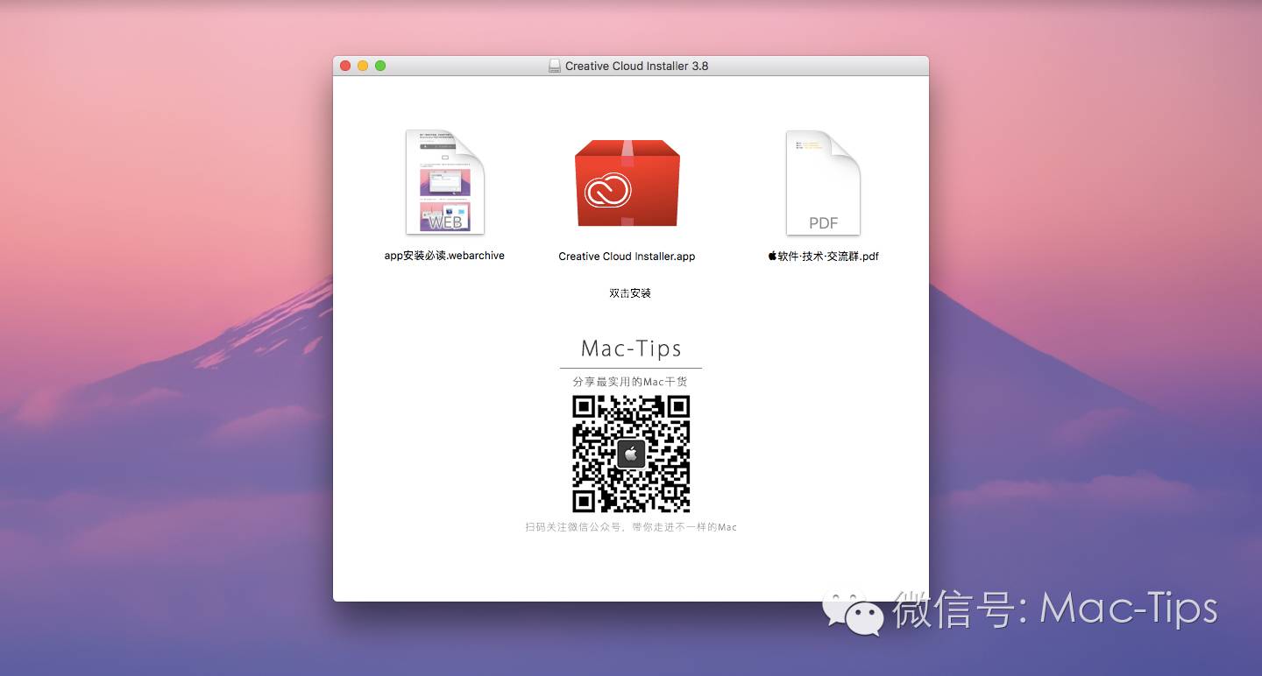
Task: Click the 扫码关注微信公众号 caption text
Action: [x=630, y=526]
